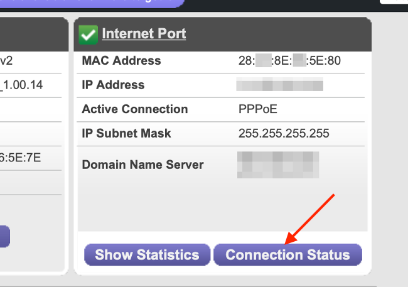Select the Domain Name Server label
The width and height of the screenshot is (408, 287).
142,165
